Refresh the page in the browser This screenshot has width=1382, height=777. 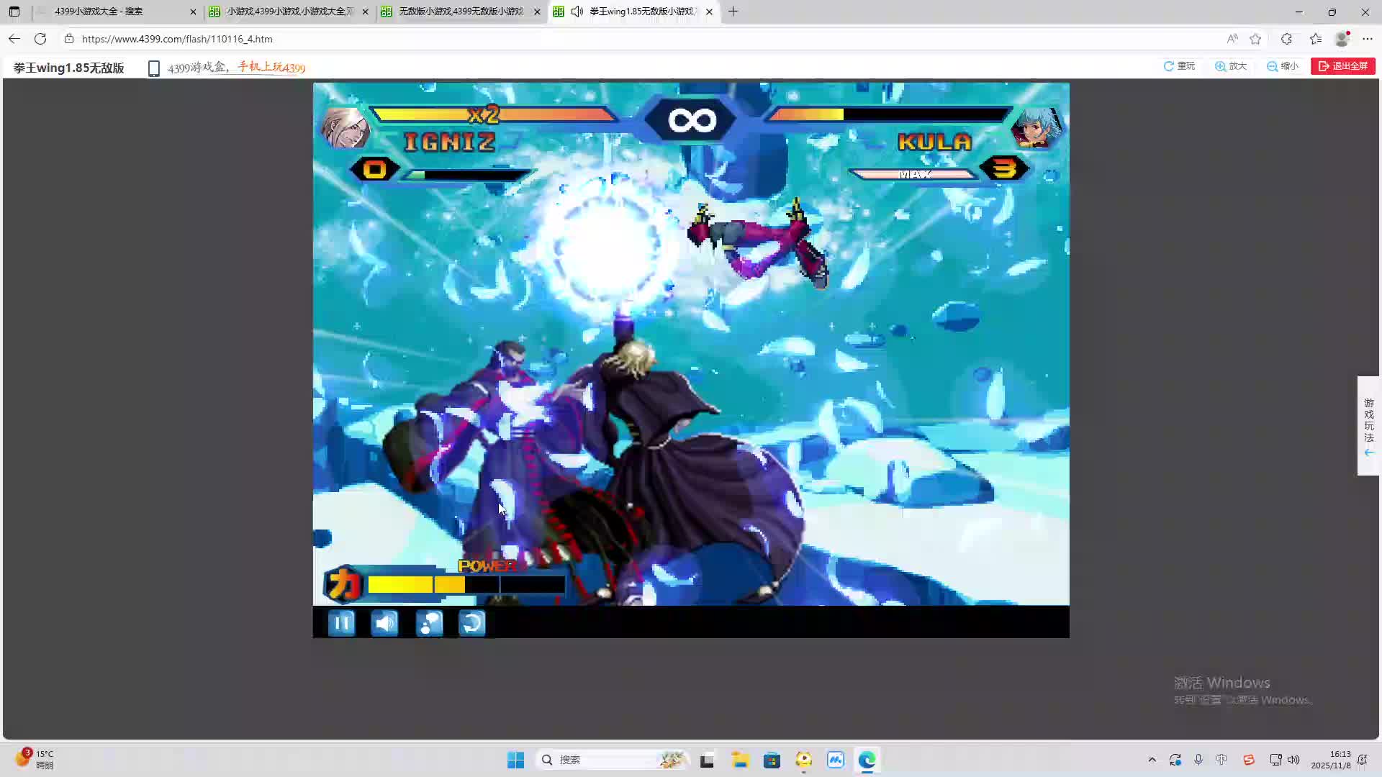tap(40, 39)
